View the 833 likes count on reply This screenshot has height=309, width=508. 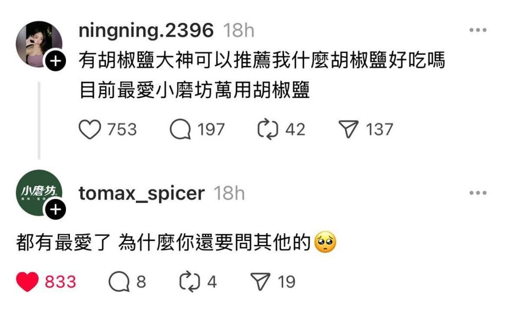pyautogui.click(x=61, y=282)
